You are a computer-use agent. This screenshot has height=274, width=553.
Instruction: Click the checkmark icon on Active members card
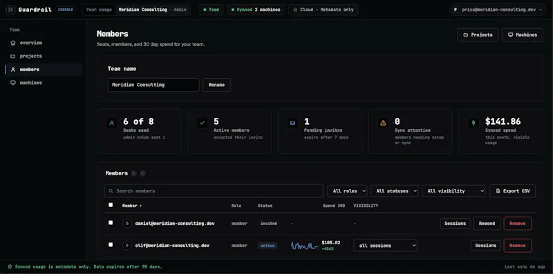202,123
